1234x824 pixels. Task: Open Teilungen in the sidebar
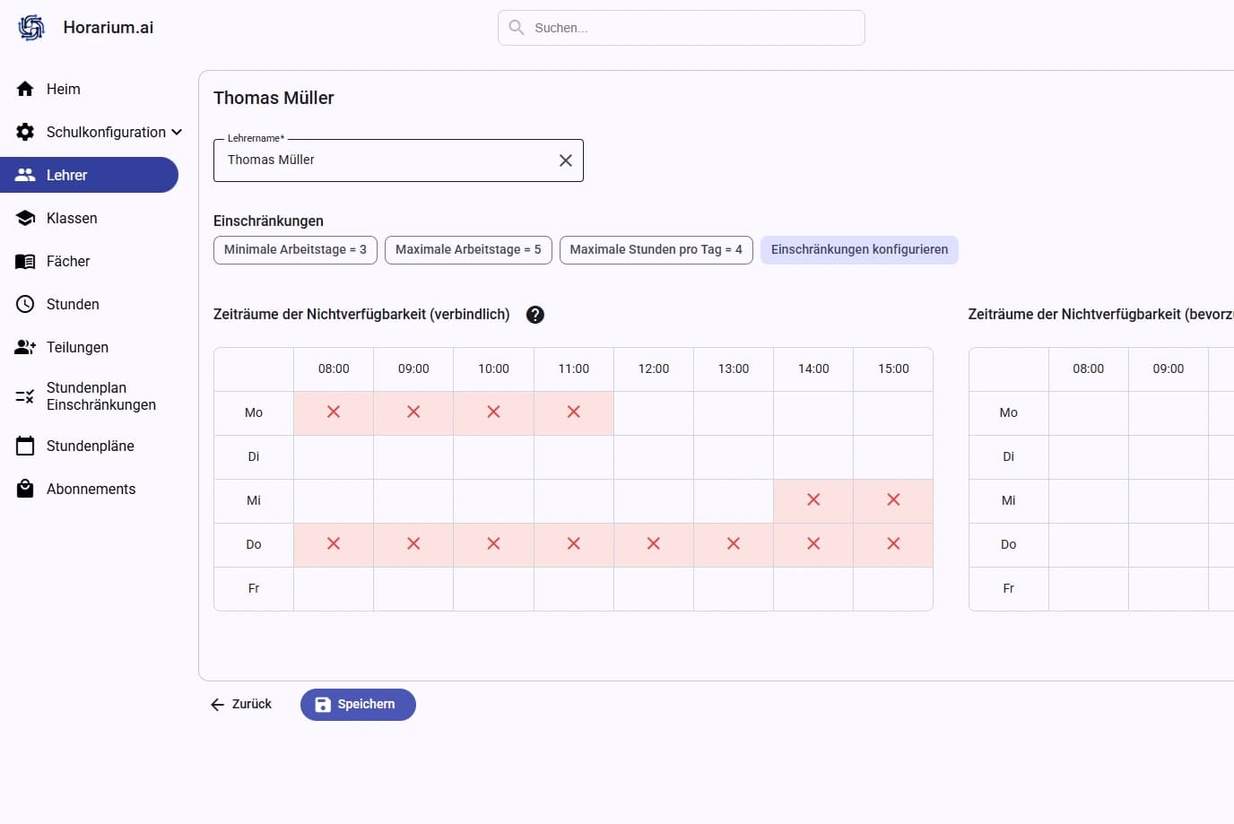point(77,347)
